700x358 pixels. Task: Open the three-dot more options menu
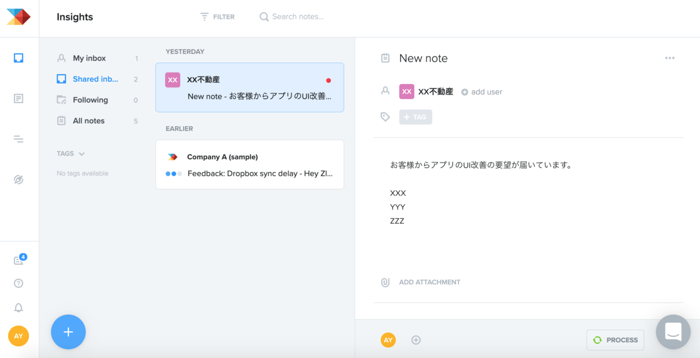[x=670, y=58]
